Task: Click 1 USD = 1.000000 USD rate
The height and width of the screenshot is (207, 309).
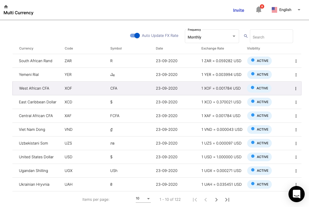Action: 221,157
